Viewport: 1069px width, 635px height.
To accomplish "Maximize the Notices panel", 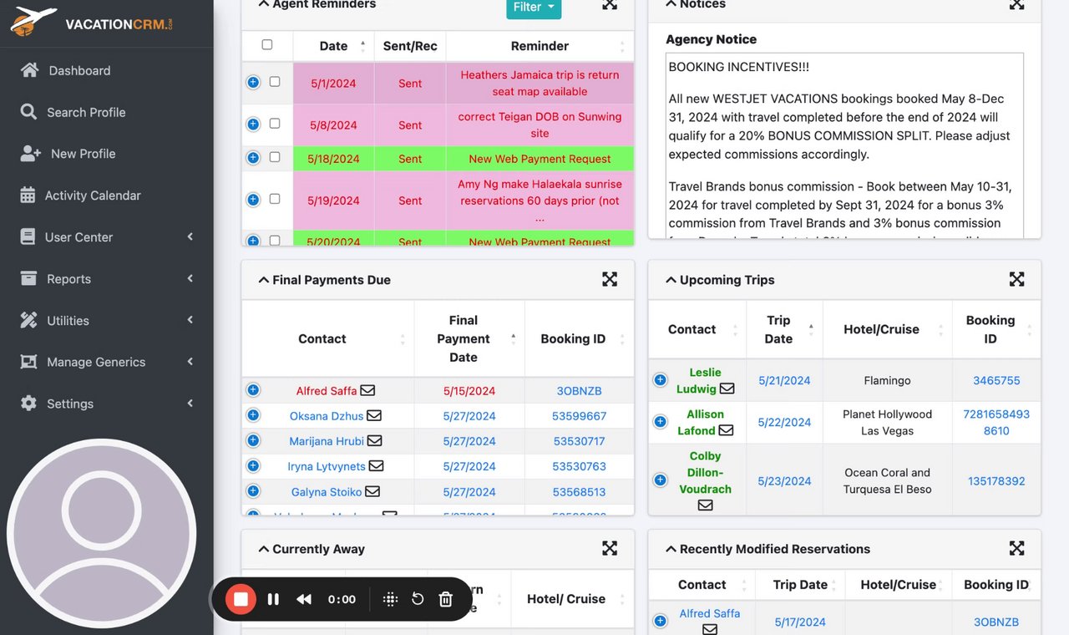I will (1016, 4).
